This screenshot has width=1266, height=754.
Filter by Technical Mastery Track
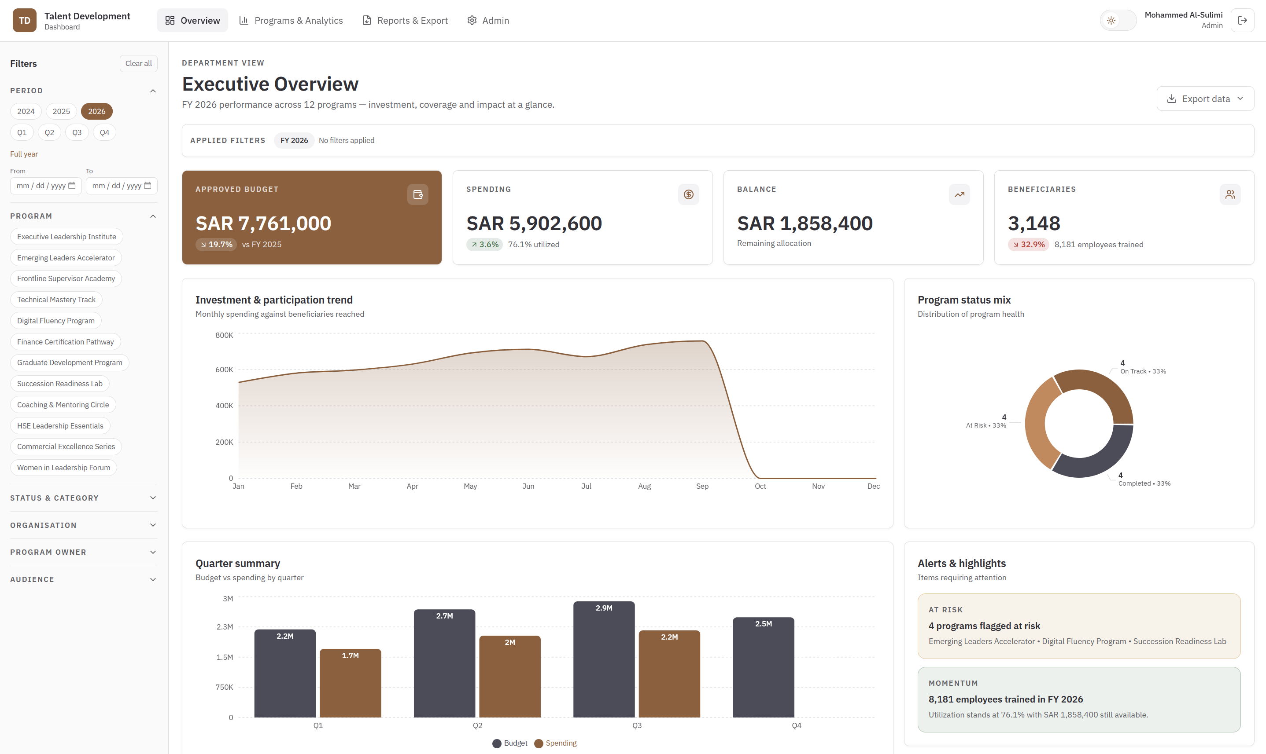pos(56,300)
